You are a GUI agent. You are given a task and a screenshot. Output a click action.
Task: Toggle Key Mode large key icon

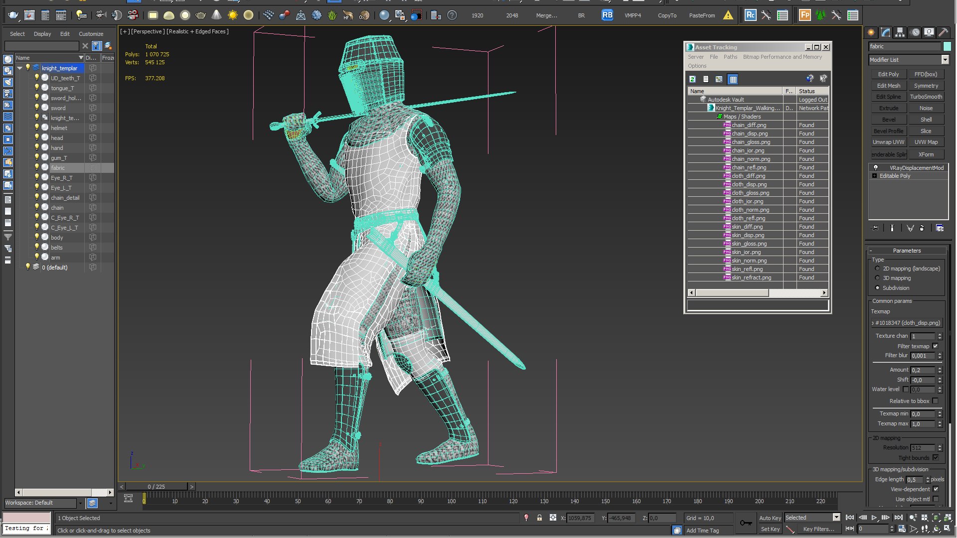pyautogui.click(x=746, y=523)
